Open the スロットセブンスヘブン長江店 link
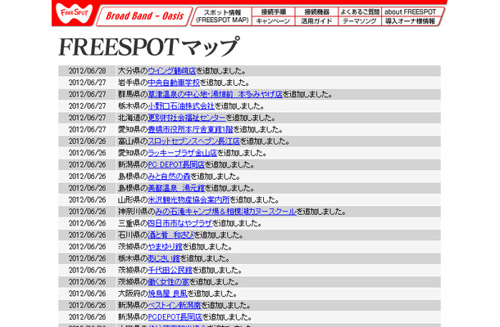Viewport: 500px width, 327px height. click(194, 141)
